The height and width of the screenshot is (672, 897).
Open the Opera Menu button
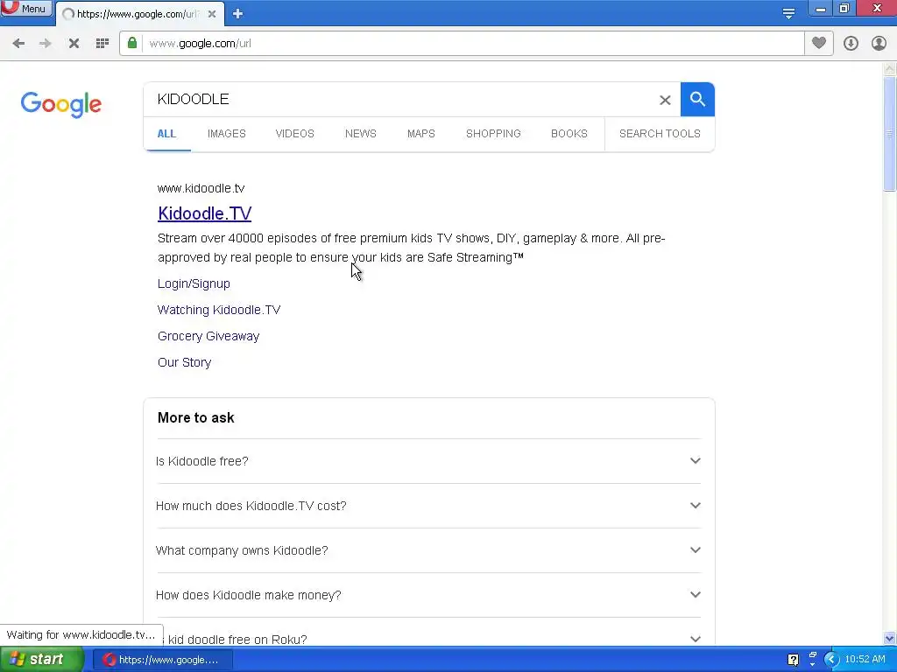[x=25, y=8]
